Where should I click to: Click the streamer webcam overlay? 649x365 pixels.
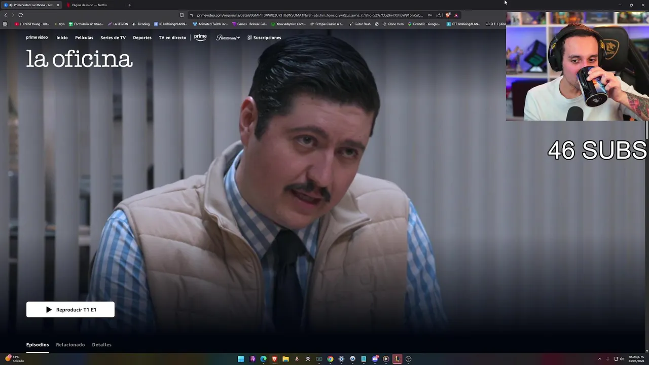point(578,66)
